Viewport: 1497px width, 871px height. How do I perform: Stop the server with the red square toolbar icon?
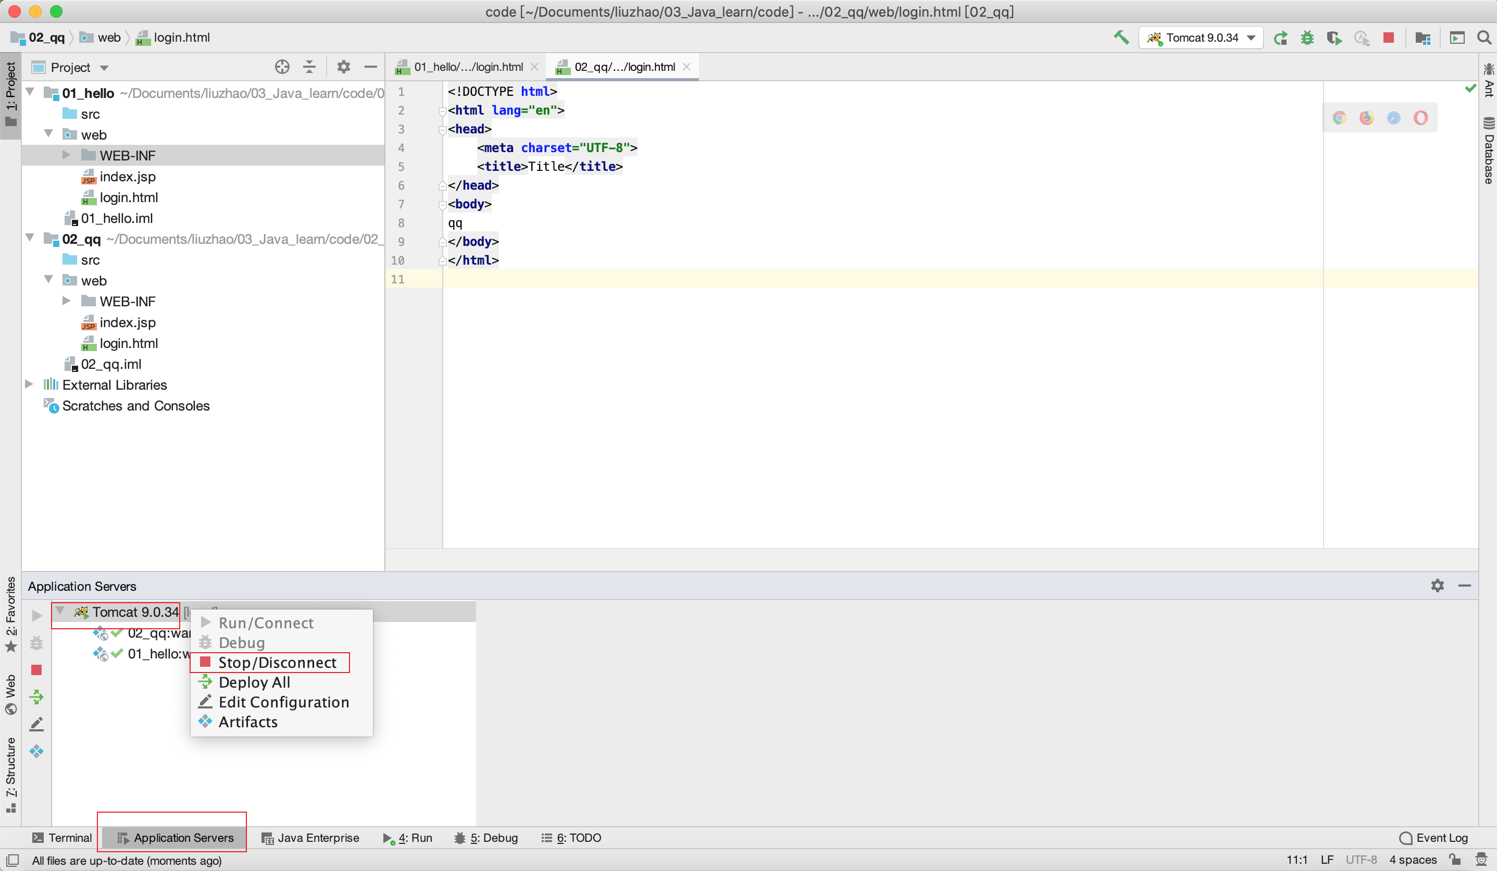[x=1388, y=38]
